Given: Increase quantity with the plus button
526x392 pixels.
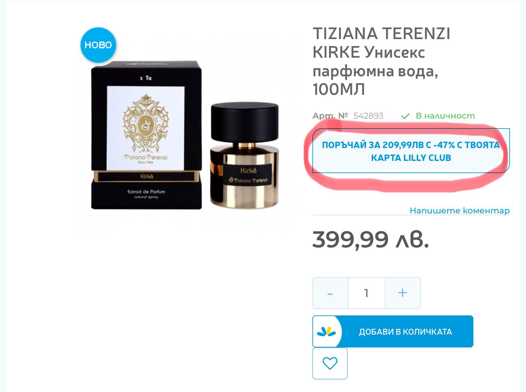Looking at the screenshot, I should (x=403, y=293).
